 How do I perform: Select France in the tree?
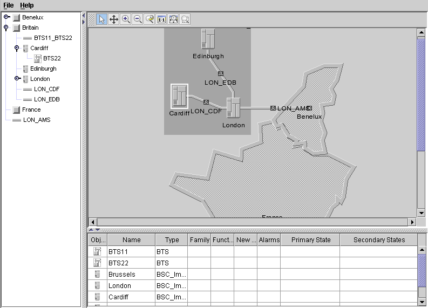(31, 109)
